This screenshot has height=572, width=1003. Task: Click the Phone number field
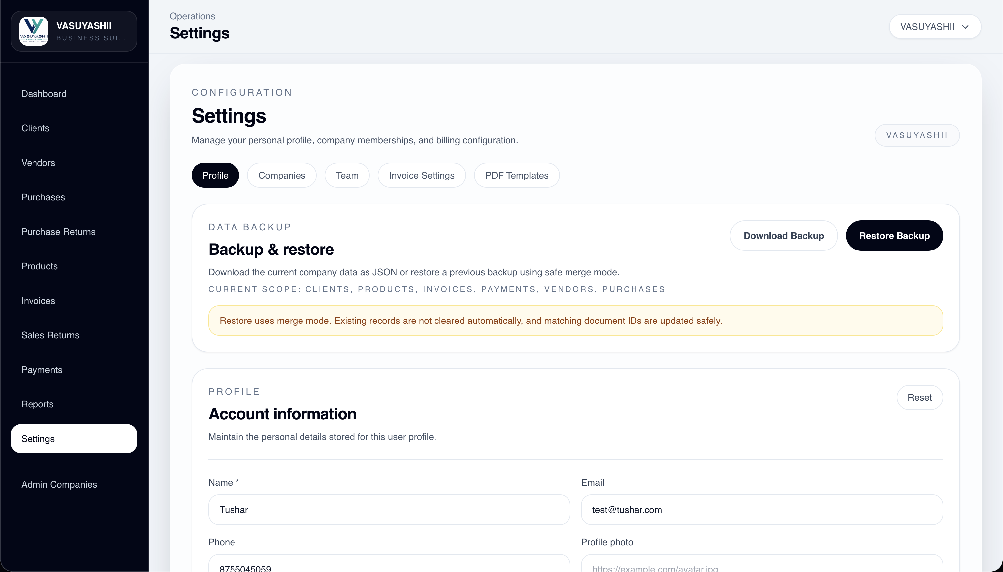tap(389, 563)
